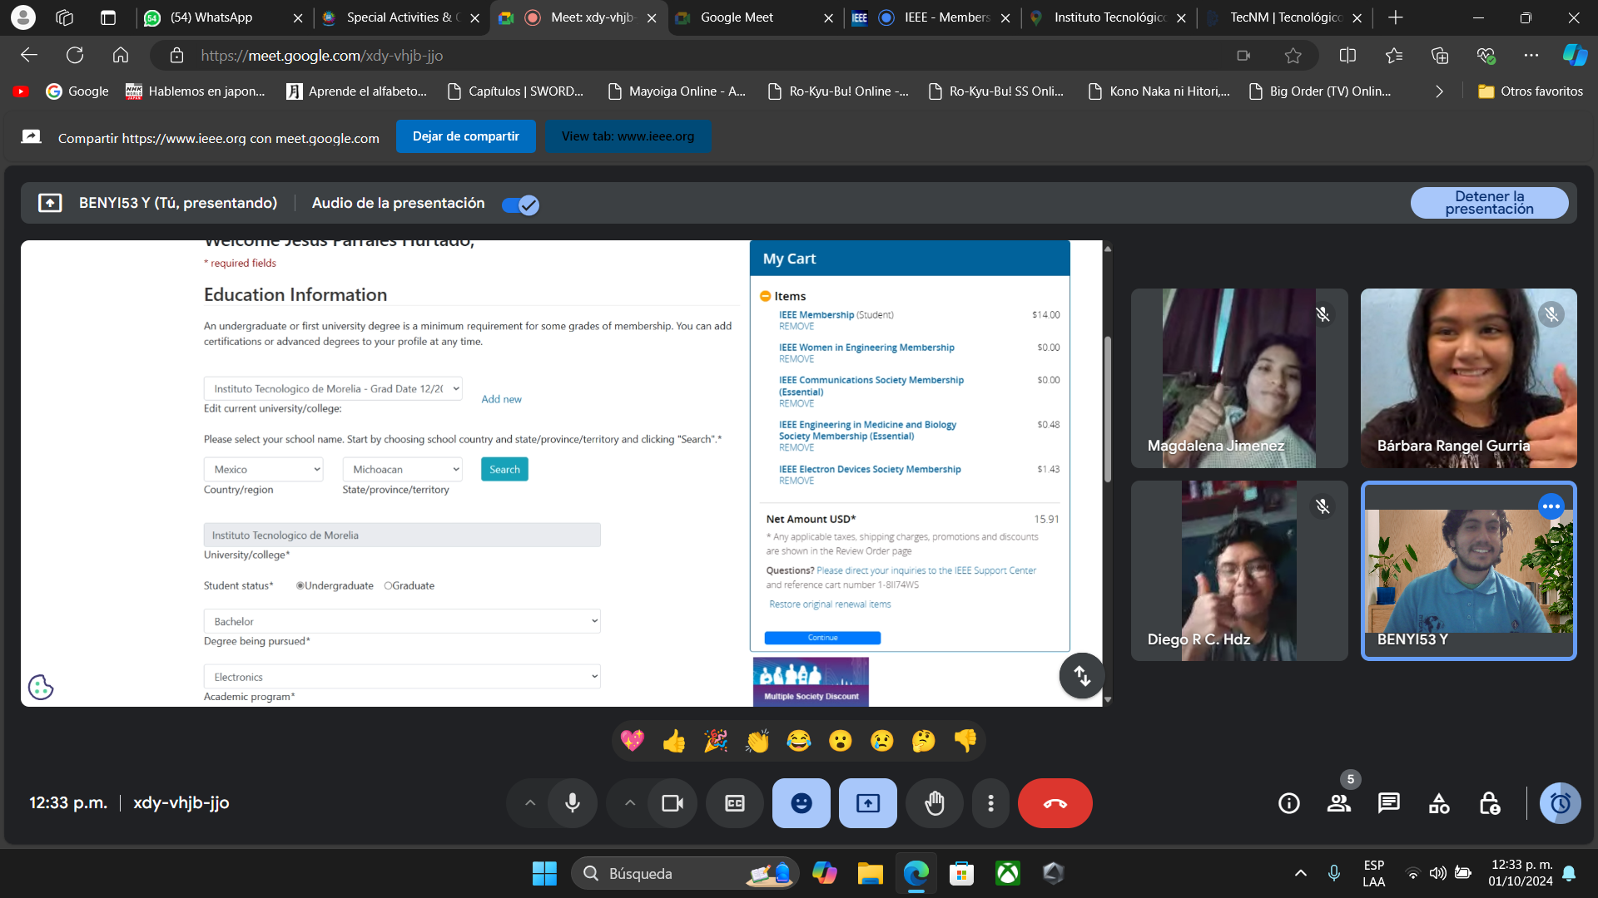The height and width of the screenshot is (898, 1598).
Task: Select Graduate student status
Action: [388, 585]
